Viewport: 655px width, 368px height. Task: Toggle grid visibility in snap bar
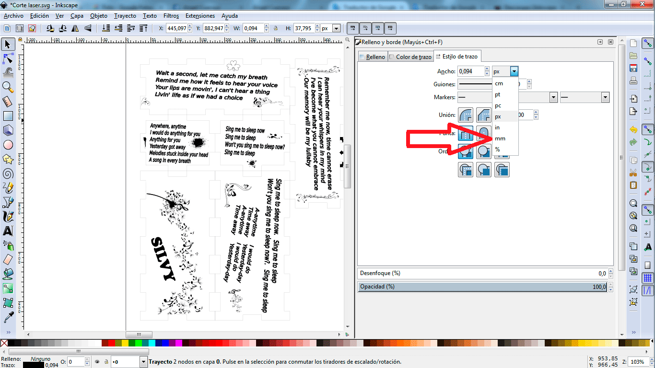pos(648,278)
